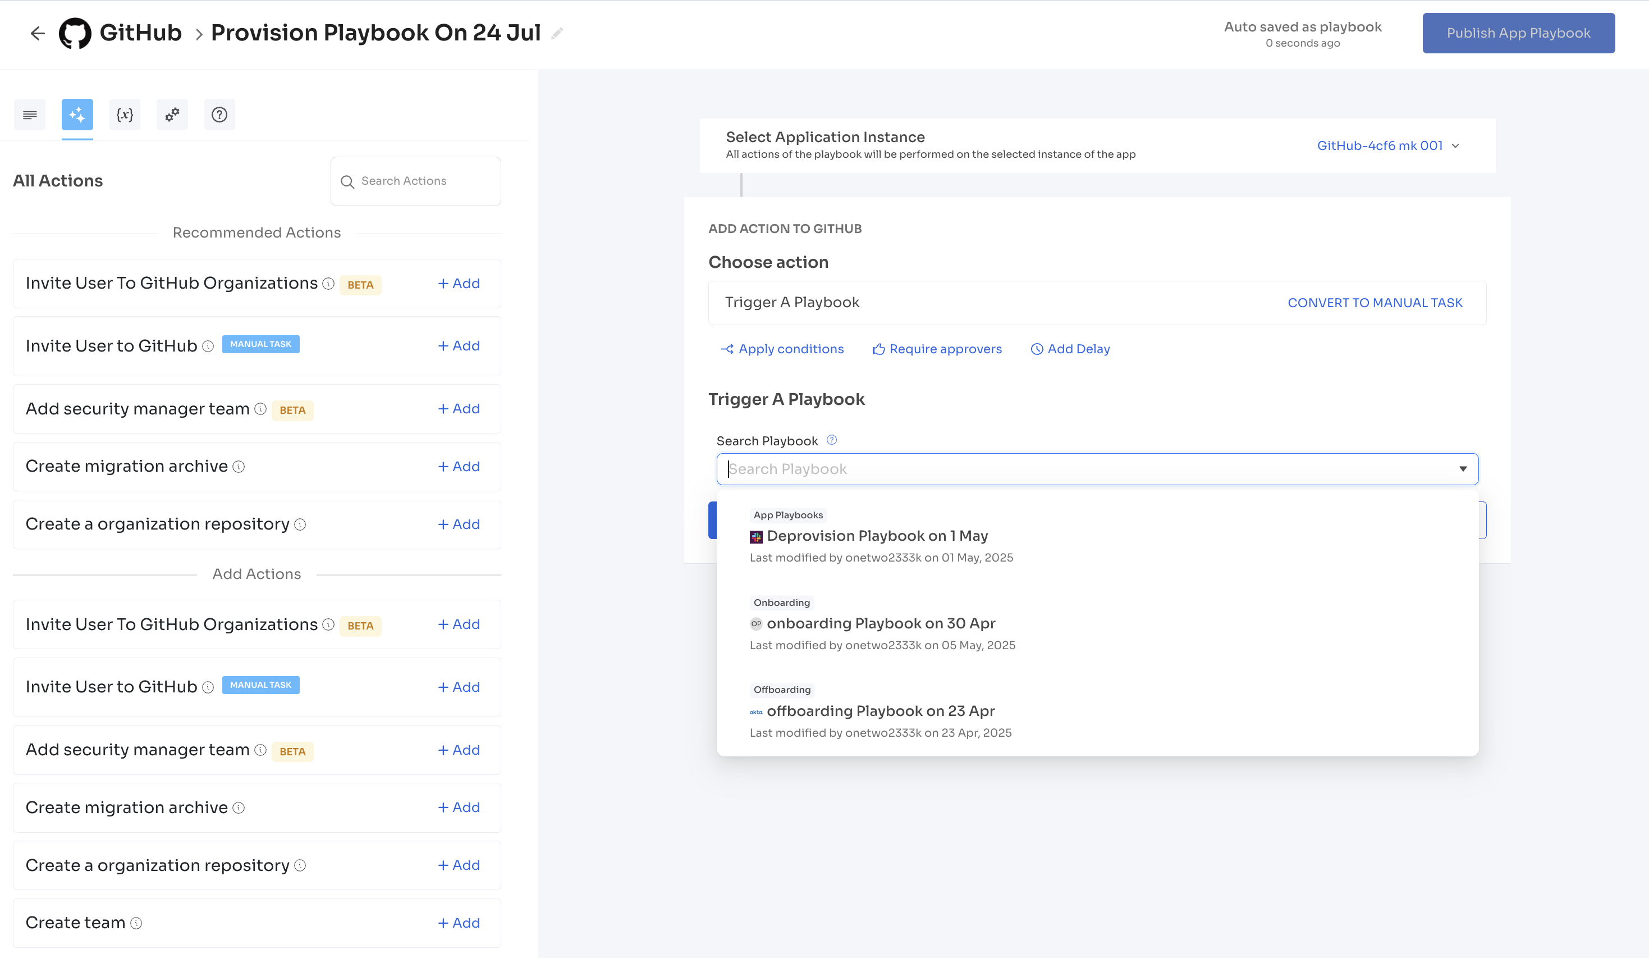Go back using the left arrow icon
This screenshot has width=1649, height=958.
(37, 33)
